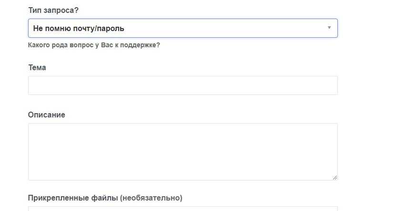Click the resize handle of the description box
Viewport: 395px width, 211px height.
[335, 178]
